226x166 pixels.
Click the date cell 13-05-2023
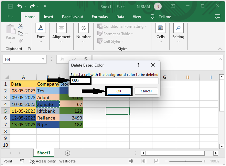click(23, 125)
